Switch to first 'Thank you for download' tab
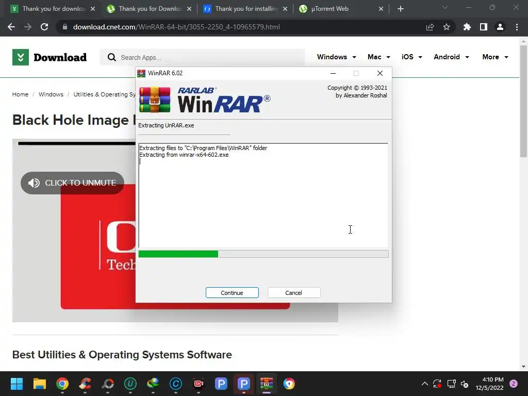The height and width of the screenshot is (396, 528). [x=53, y=9]
